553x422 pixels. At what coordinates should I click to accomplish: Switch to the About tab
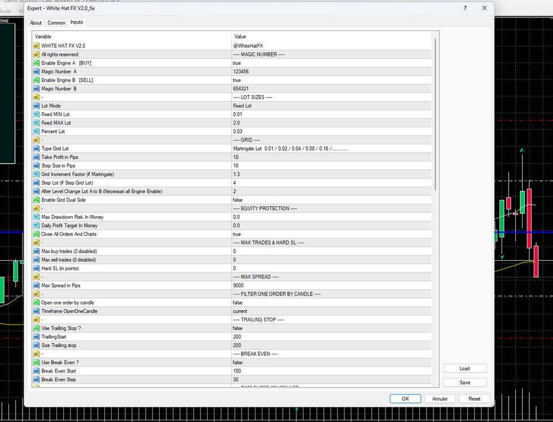point(36,23)
